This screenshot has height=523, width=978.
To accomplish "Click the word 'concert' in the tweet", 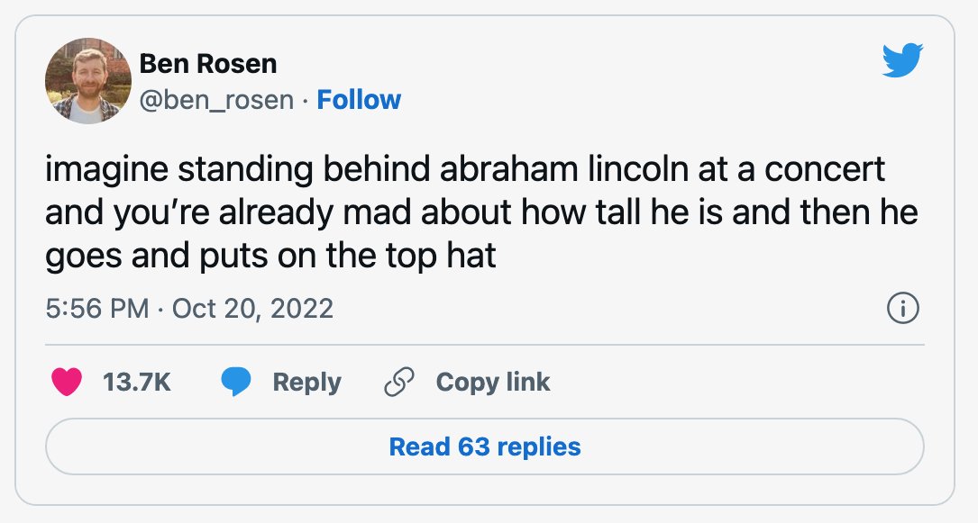I will pyautogui.click(x=824, y=169).
